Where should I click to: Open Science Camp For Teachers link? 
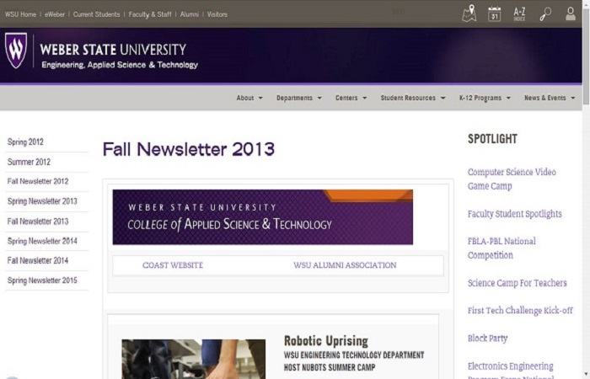coord(517,283)
